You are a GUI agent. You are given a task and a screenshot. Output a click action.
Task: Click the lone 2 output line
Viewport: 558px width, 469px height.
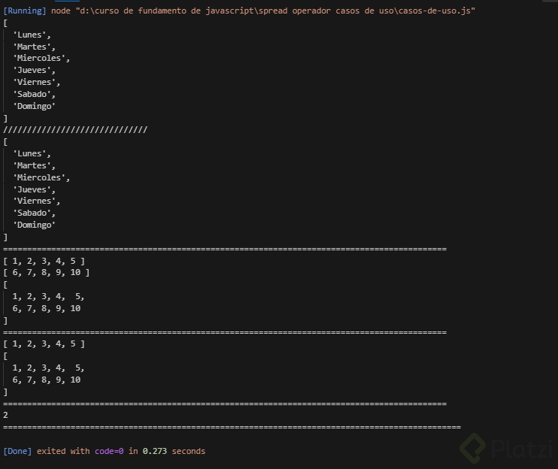click(x=6, y=415)
